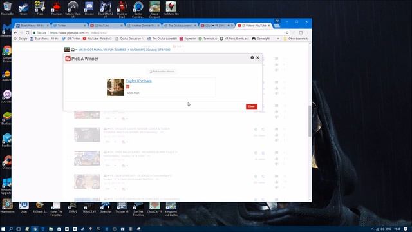This screenshot has height=232, width=412.
Task: Open a new tab with the new-tab button
Action: coord(277,26)
